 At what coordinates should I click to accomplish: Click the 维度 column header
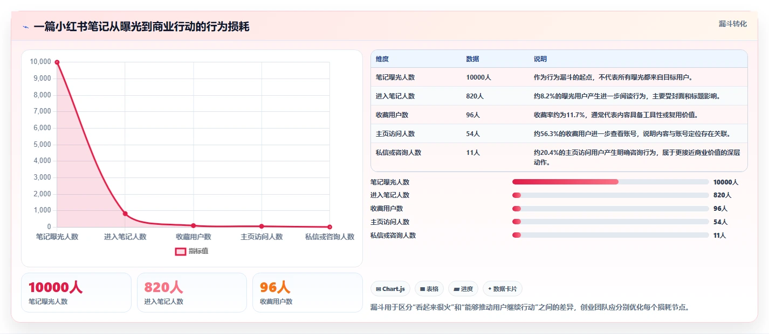pos(382,59)
